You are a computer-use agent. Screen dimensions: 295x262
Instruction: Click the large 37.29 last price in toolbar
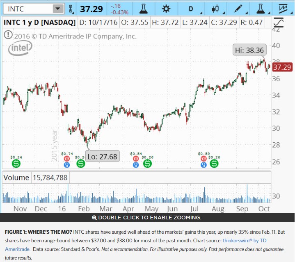point(91,9)
